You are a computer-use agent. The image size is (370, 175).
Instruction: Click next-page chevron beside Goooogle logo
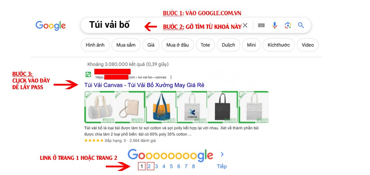[222, 154]
